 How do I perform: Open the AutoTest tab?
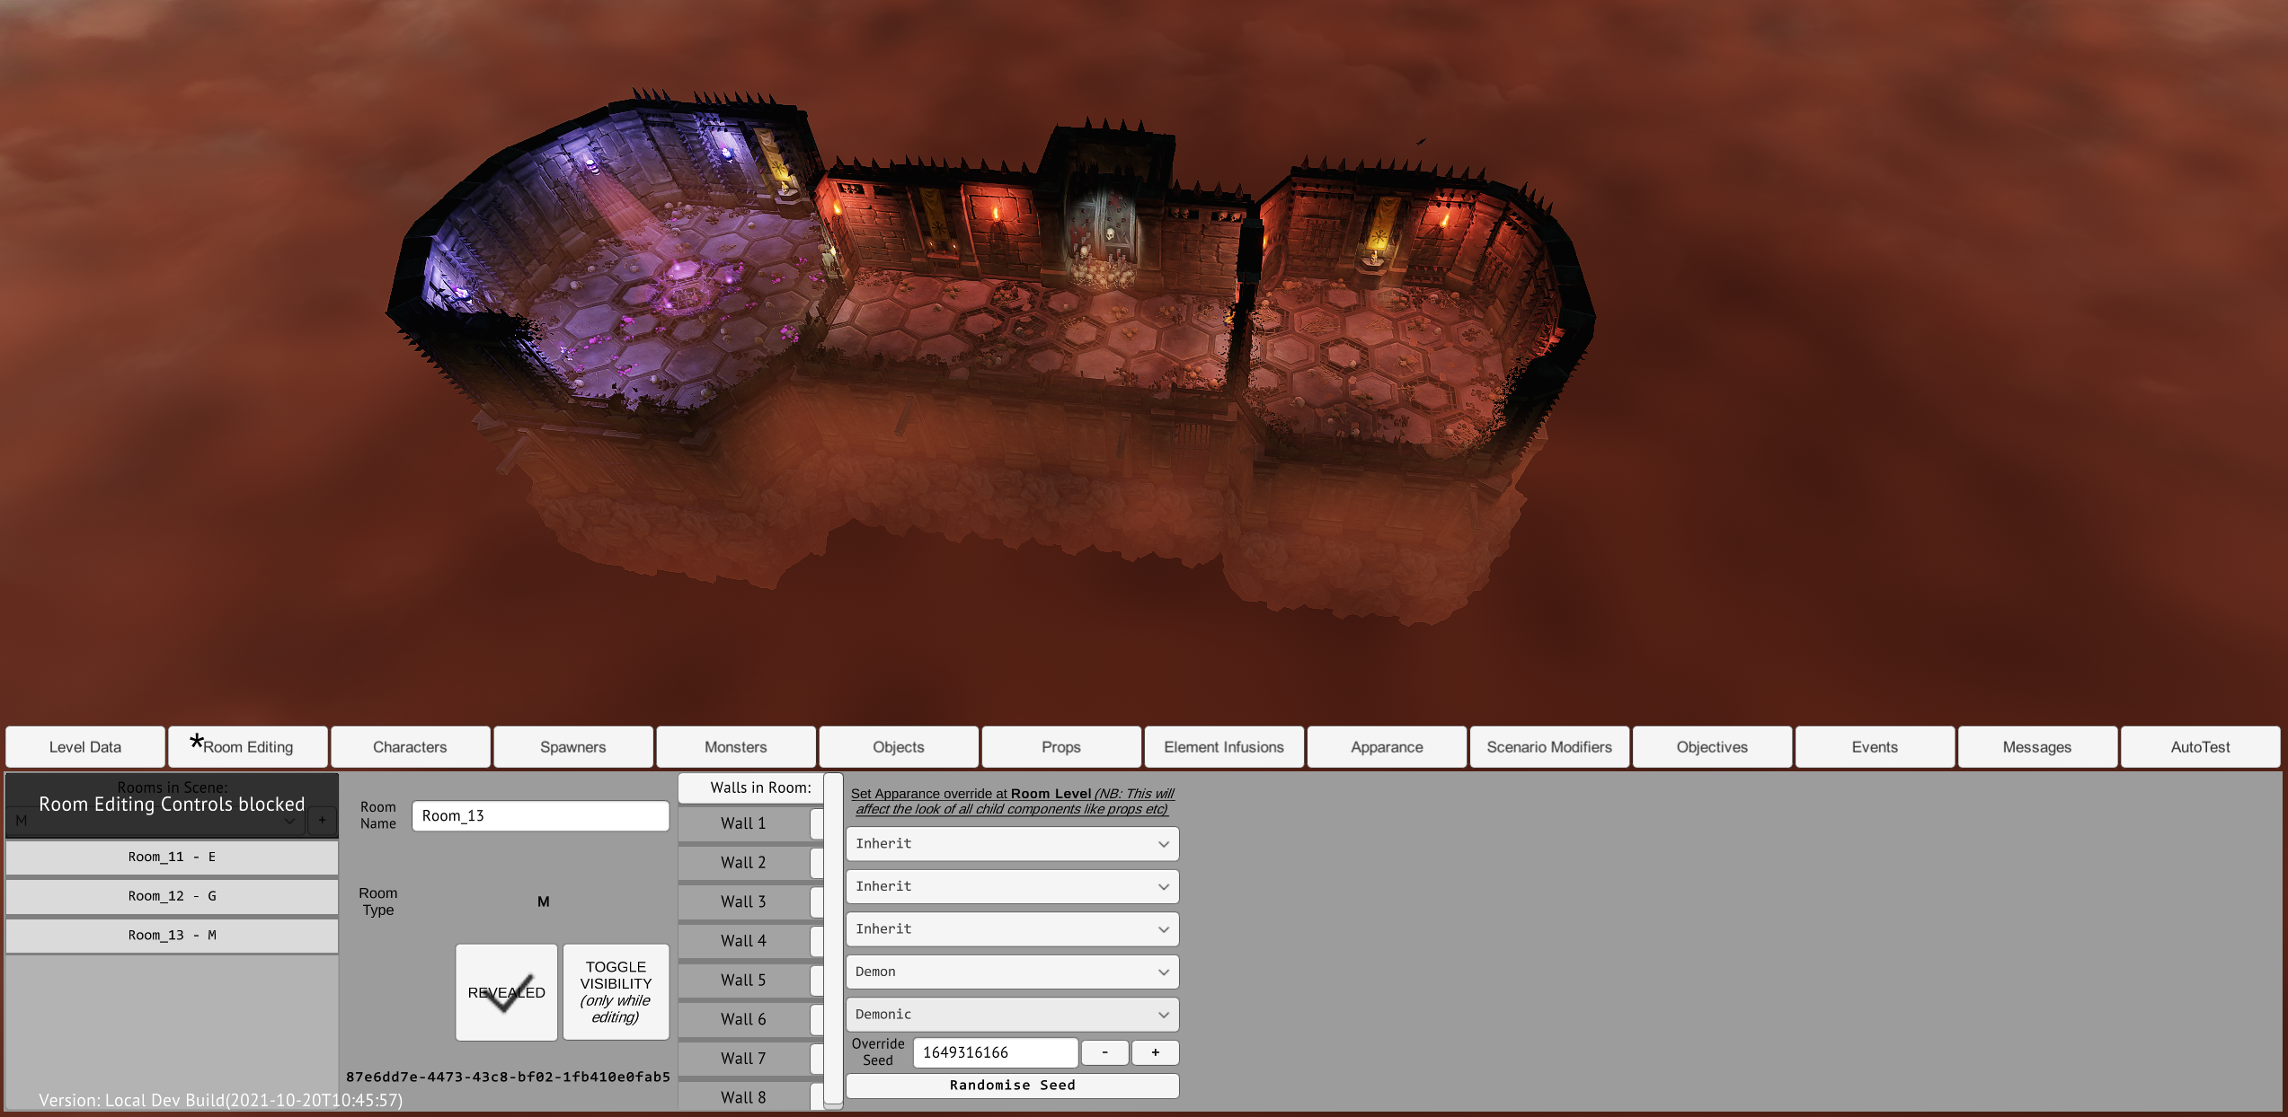2200,747
